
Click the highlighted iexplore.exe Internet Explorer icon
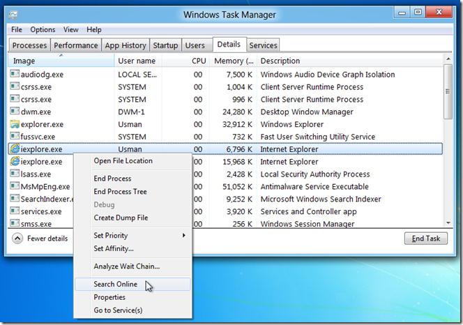pos(15,149)
